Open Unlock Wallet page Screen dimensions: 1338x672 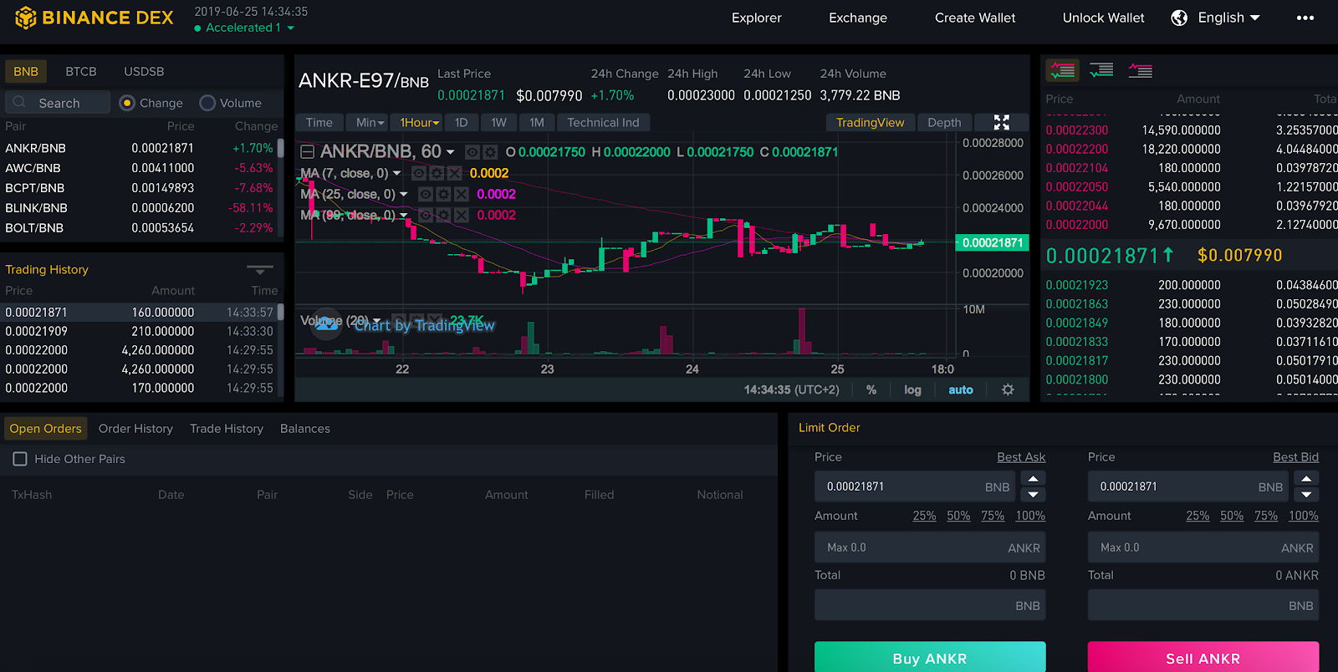pos(1103,18)
